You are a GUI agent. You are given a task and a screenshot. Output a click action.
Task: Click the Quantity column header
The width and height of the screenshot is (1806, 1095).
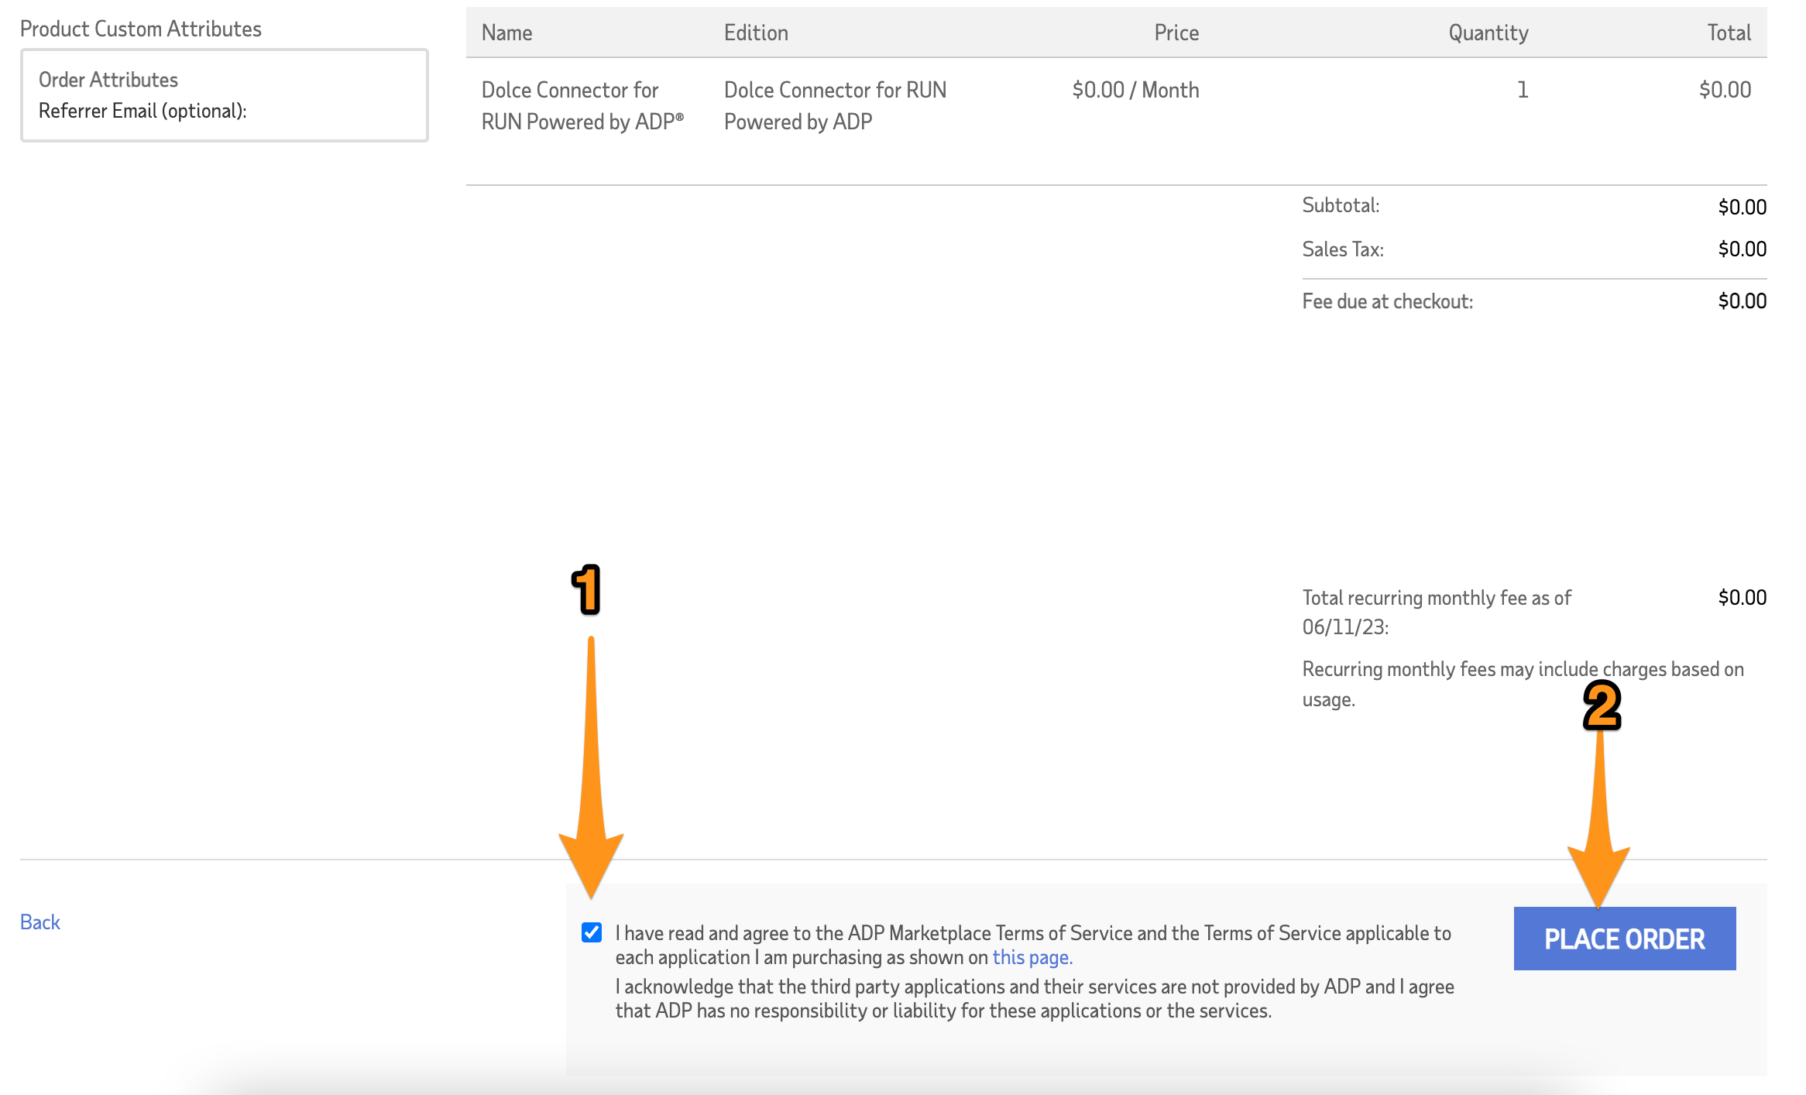click(x=1488, y=33)
